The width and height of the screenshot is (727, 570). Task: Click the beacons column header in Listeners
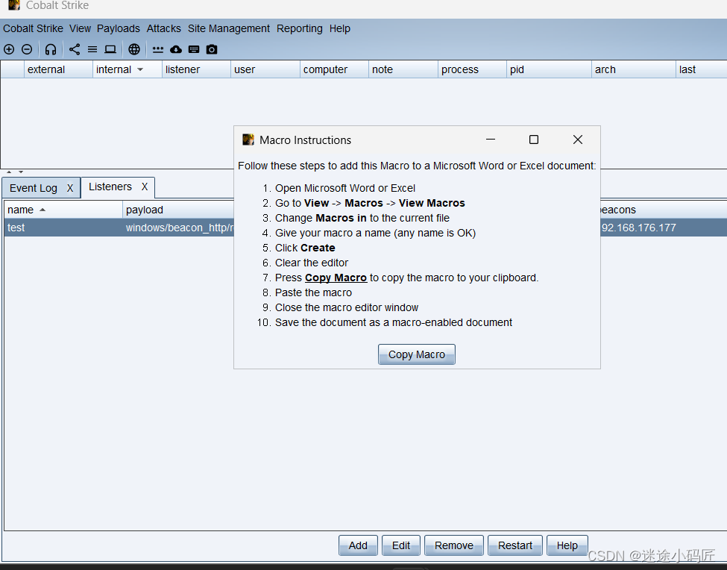(x=663, y=210)
